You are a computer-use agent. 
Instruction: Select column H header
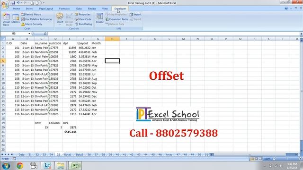click(x=112, y=39)
